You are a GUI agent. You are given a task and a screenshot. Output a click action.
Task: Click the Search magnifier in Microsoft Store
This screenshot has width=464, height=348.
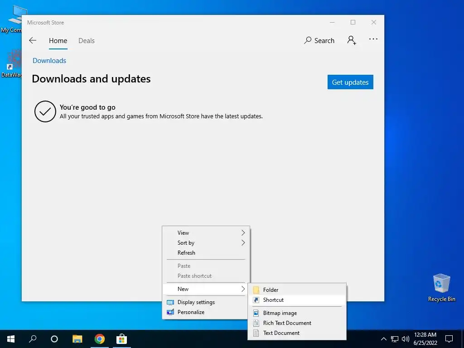pos(308,40)
